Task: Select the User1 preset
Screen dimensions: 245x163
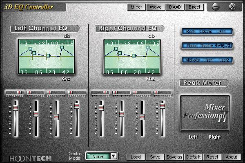Action: 208,60
